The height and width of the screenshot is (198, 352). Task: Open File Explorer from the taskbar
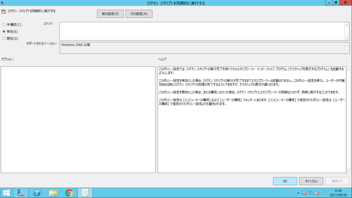click(x=53, y=193)
